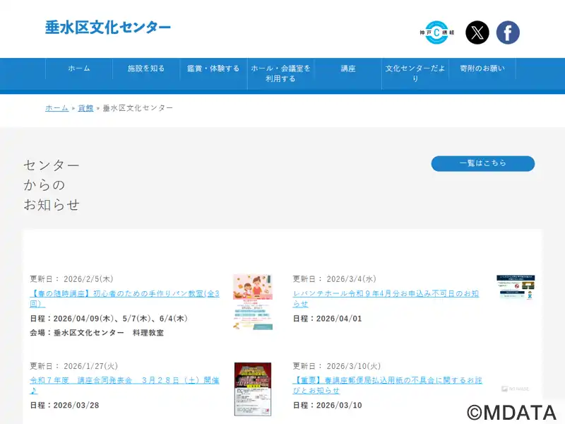Click the 神戸C創terminal logo icon
The width and height of the screenshot is (565, 424).
coord(436,33)
